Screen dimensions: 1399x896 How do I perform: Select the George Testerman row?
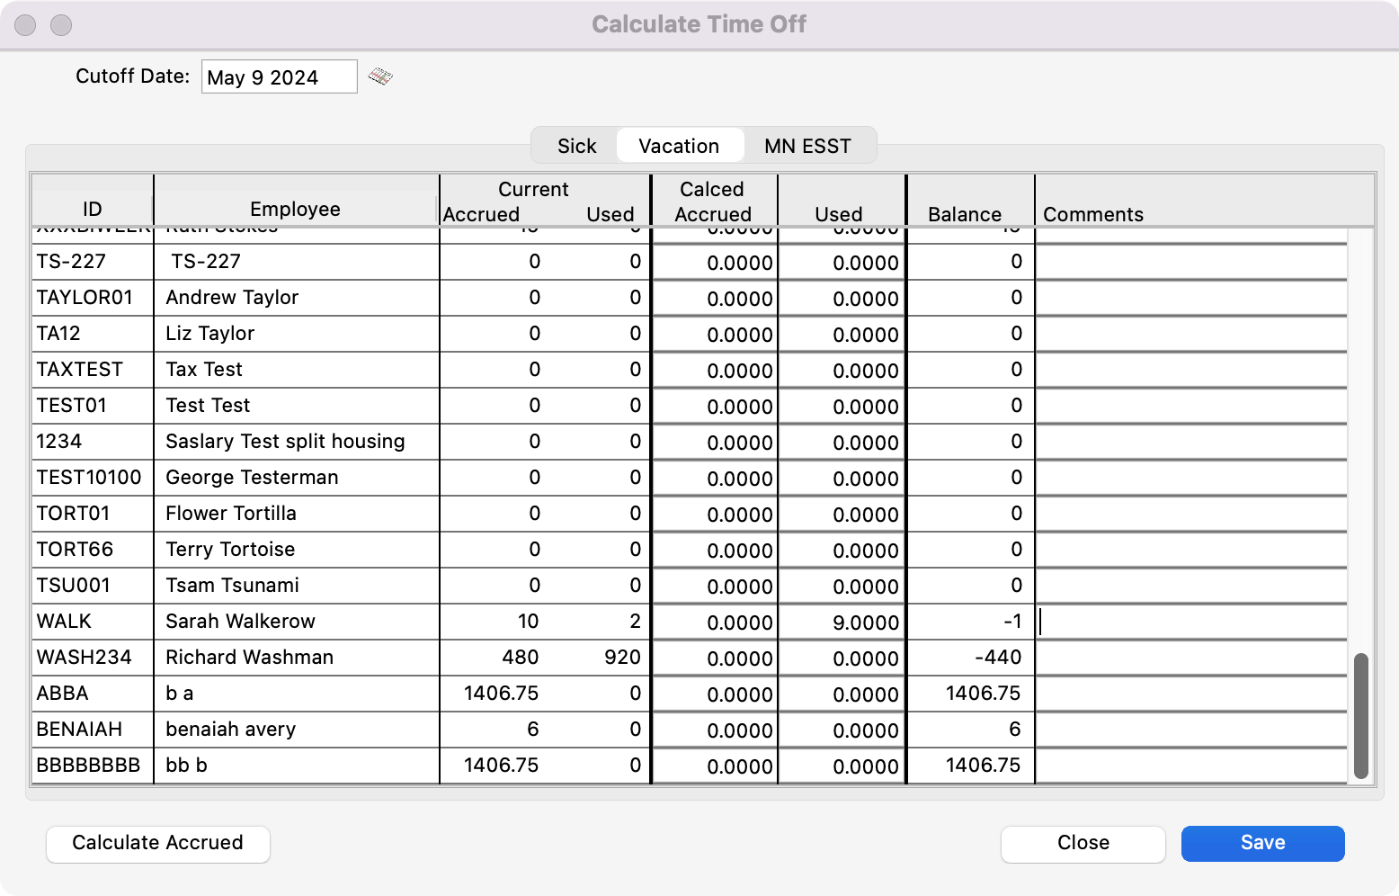tap(252, 478)
